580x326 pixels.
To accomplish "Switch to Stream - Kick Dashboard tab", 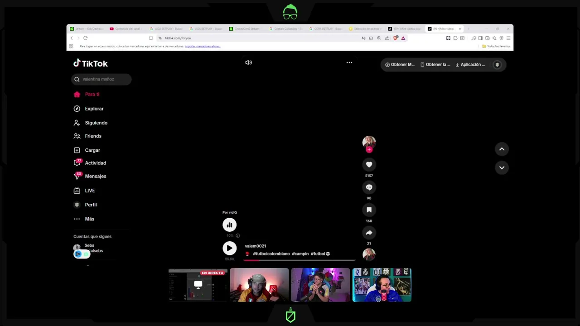I will tap(87, 29).
